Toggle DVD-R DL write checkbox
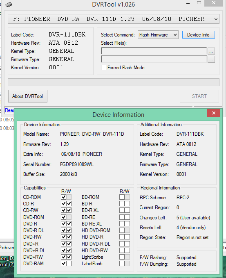226x278 pixels. point(69,230)
